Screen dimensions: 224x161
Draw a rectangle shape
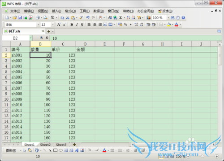coord(55,150)
